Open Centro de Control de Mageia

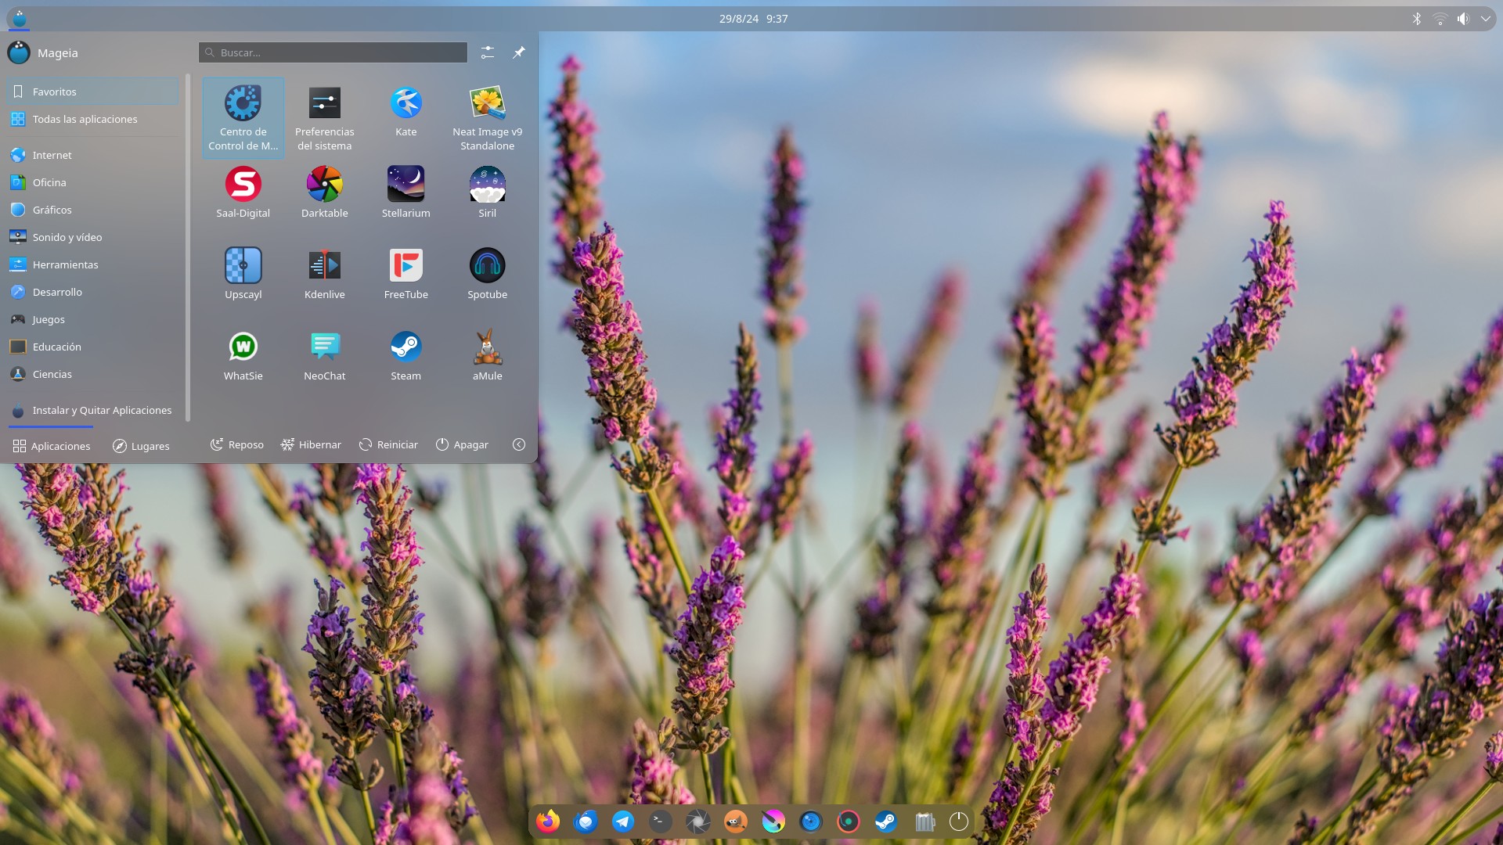pyautogui.click(x=243, y=118)
